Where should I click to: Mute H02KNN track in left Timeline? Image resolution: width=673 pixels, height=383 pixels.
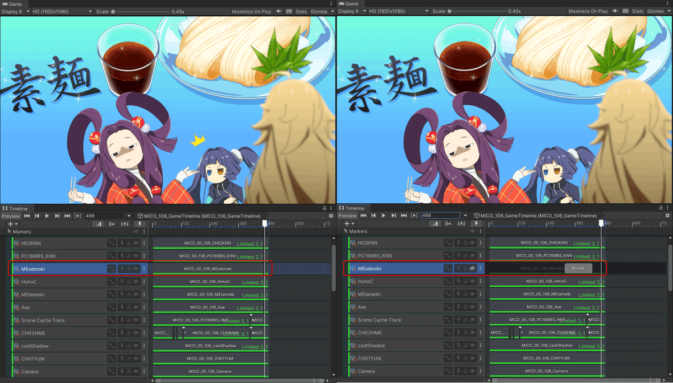point(136,243)
